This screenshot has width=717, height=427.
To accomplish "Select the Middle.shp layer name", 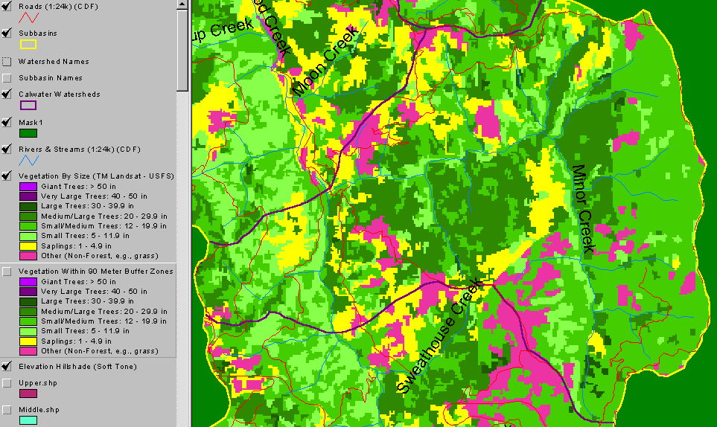I will point(39,410).
